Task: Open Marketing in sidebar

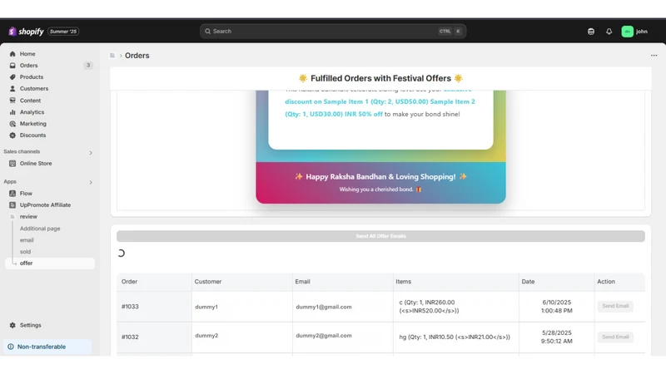Action: pos(32,123)
